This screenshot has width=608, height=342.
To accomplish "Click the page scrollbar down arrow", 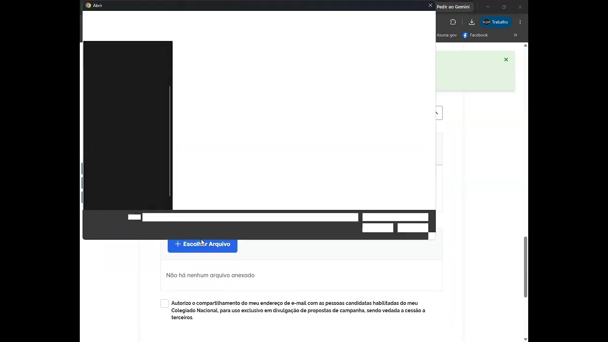I will click(525, 339).
